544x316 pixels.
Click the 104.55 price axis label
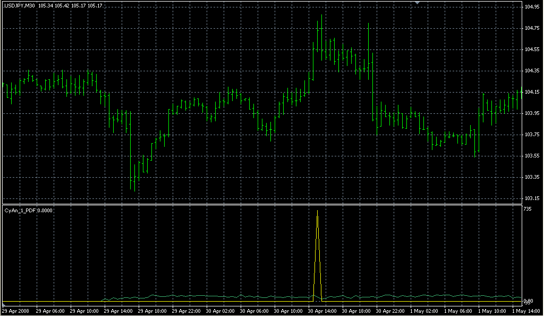click(532, 49)
